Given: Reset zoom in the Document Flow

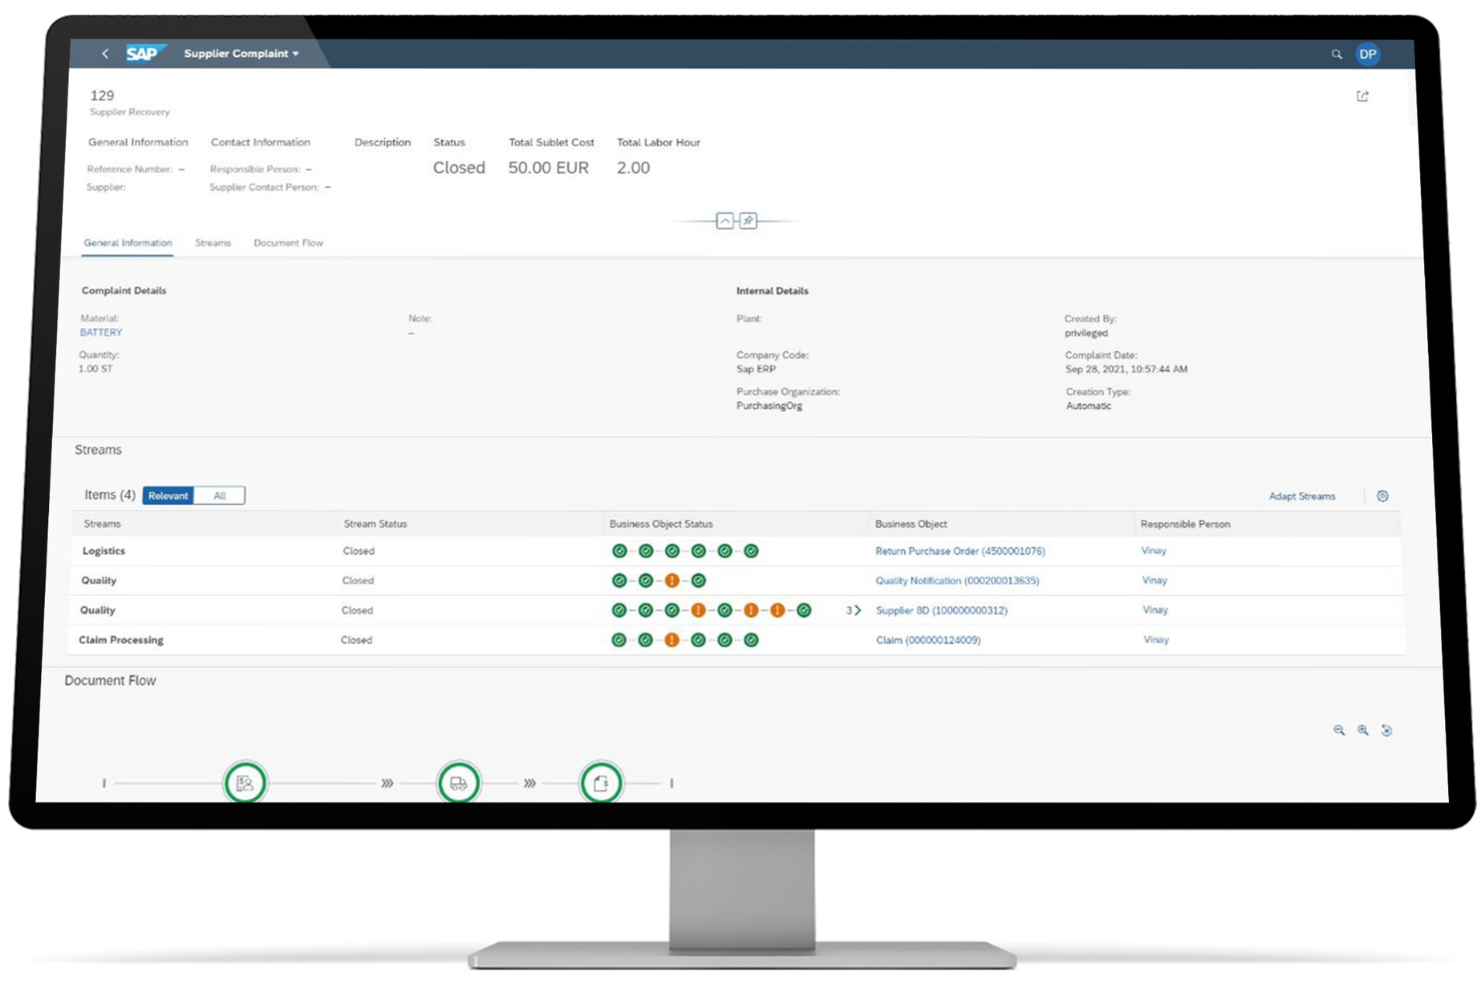Looking at the screenshot, I should pyautogui.click(x=1387, y=730).
